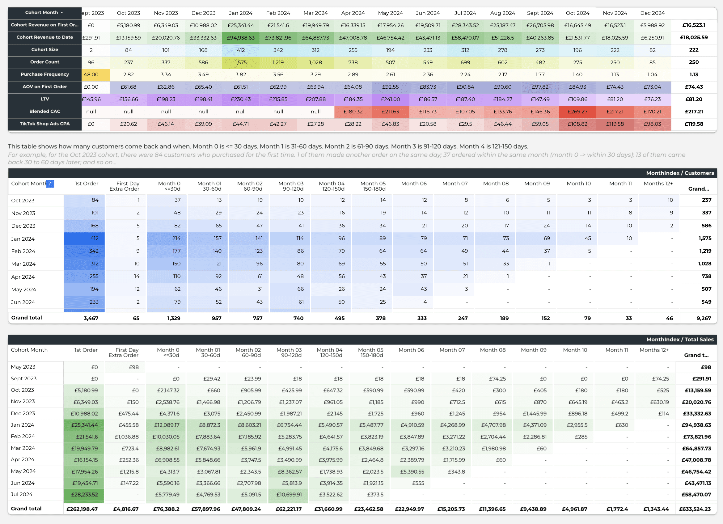Select 'Sept 2023' row label in Total Sales table
723x524 pixels.
[x=23, y=379]
